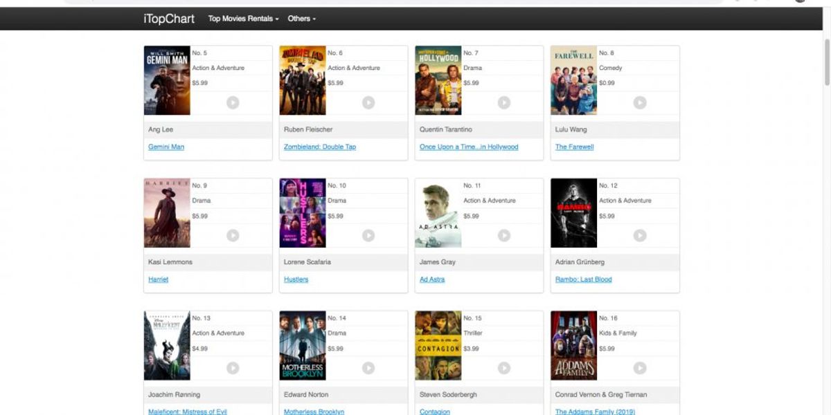Open The Addams Family (2019) link
831x415 pixels.
(x=596, y=412)
